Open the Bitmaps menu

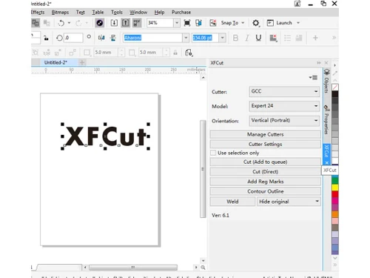[60, 12]
